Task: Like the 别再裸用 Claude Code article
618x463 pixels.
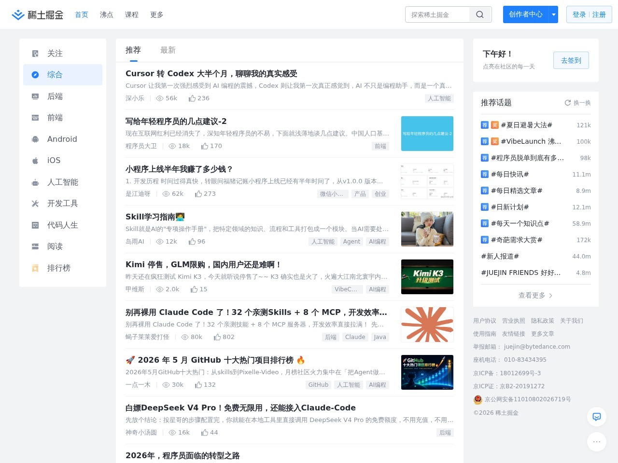Action: pyautogui.click(x=217, y=337)
